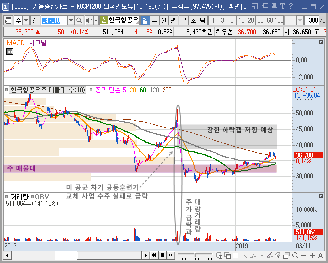Select the 월 monthly period toggle
Image resolution: width=328 pixels, height=263 pixels.
164,20
